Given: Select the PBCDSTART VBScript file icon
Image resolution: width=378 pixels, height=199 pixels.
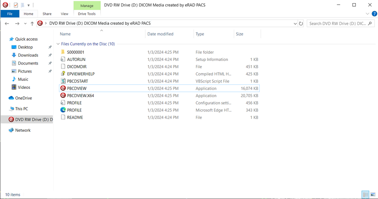Looking at the screenshot, I should (x=63, y=81).
